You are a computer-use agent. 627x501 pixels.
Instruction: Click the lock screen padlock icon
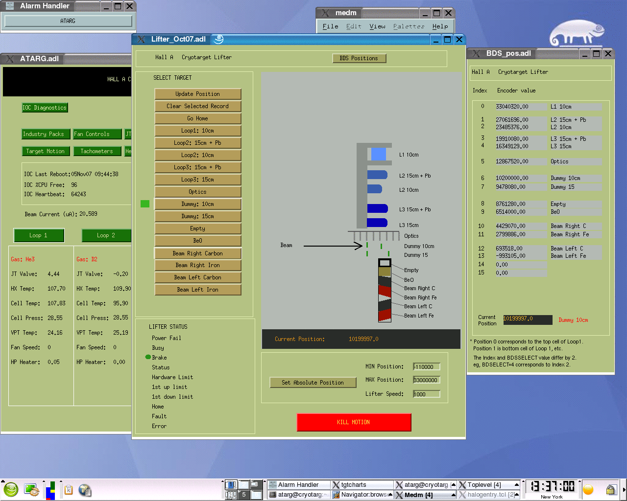click(x=611, y=490)
